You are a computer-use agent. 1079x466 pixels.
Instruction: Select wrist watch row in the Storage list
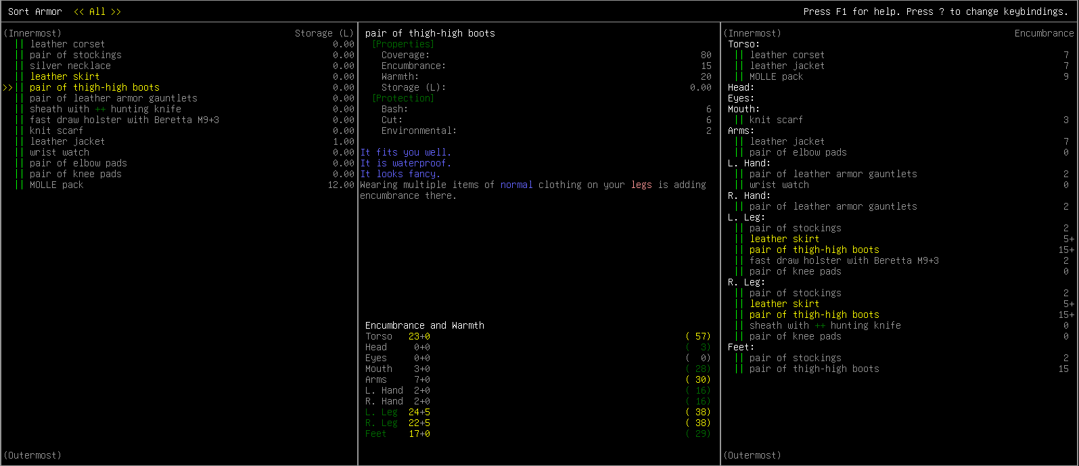tap(179, 152)
